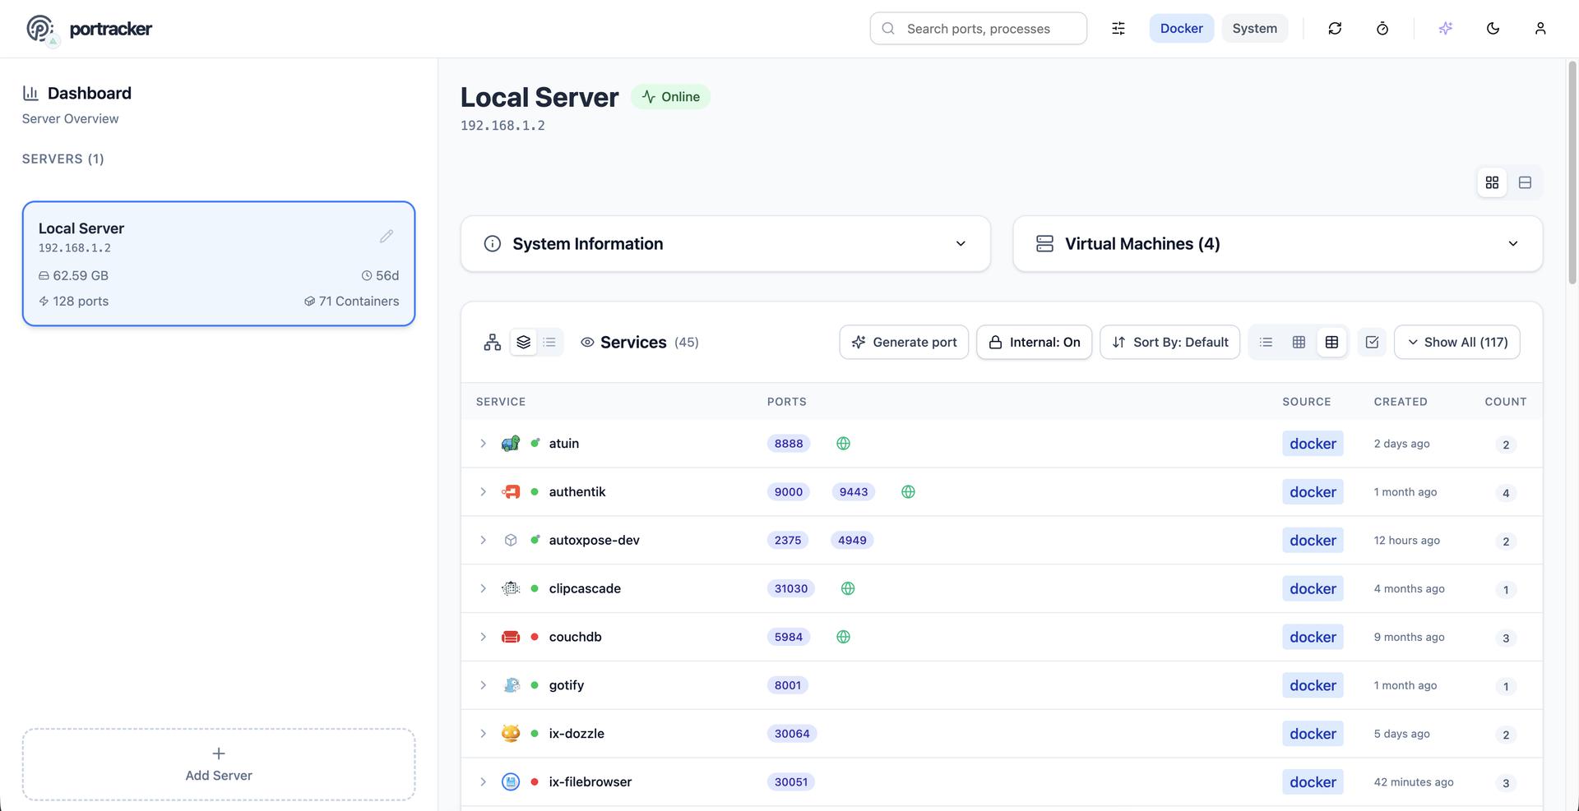
Task: Select the grouped layers view icon
Action: [x=524, y=343]
